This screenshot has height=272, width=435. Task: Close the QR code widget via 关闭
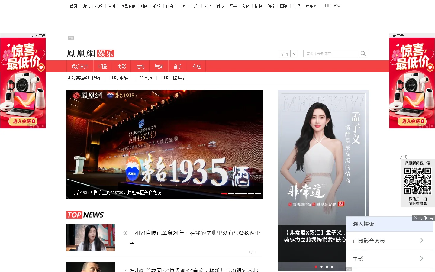[403, 157]
